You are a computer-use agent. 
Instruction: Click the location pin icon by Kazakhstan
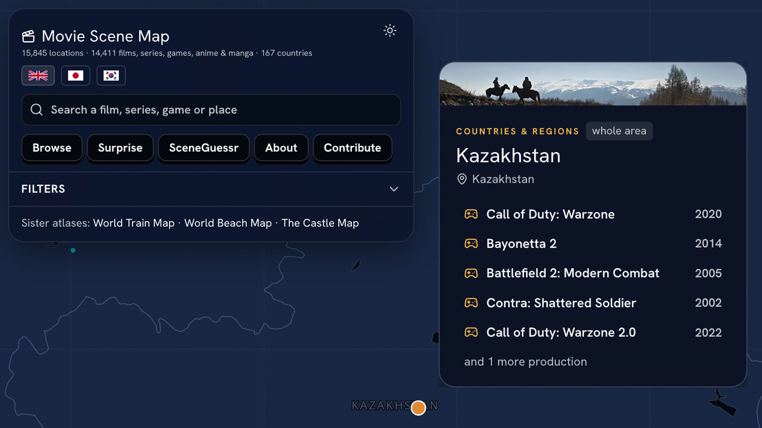(462, 179)
